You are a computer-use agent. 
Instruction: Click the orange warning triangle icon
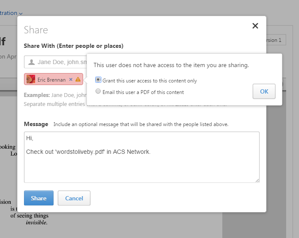pyautogui.click(x=78, y=79)
